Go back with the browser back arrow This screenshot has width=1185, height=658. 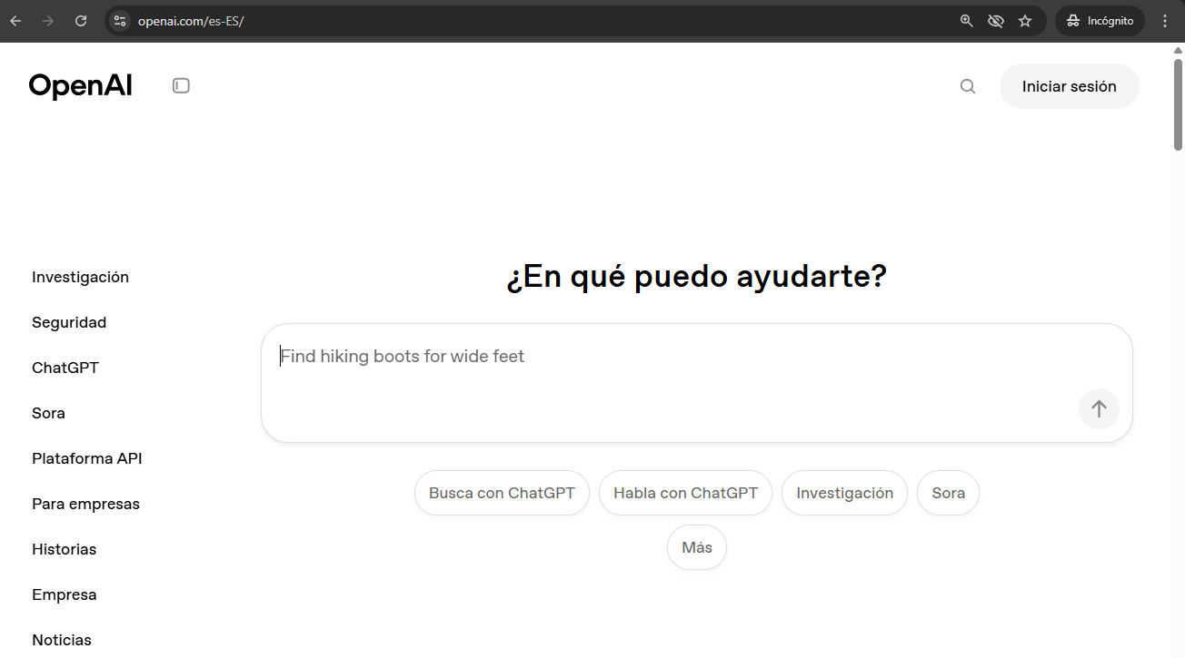point(15,21)
